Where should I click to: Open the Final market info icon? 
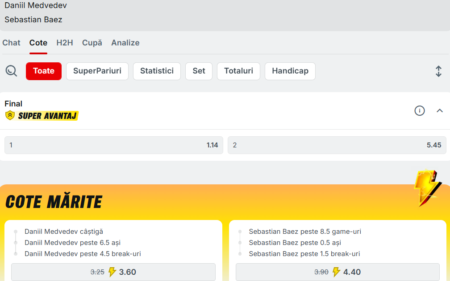tap(420, 110)
